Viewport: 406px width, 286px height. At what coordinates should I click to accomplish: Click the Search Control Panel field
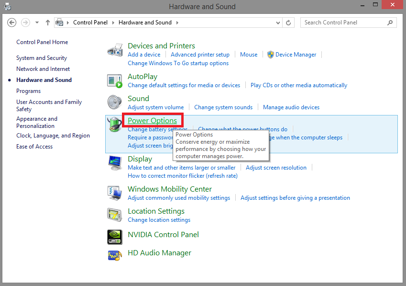coord(344,23)
